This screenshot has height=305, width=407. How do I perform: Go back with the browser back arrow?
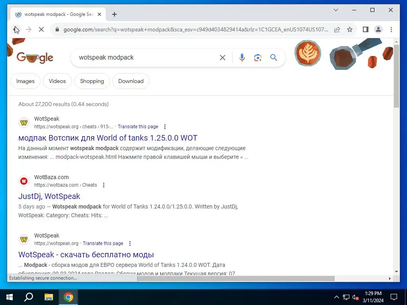pos(16,29)
